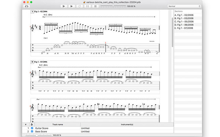Select section E. Fig 1 - 07/2006
Viewport: 220px width, 137px height.
click(x=184, y=28)
